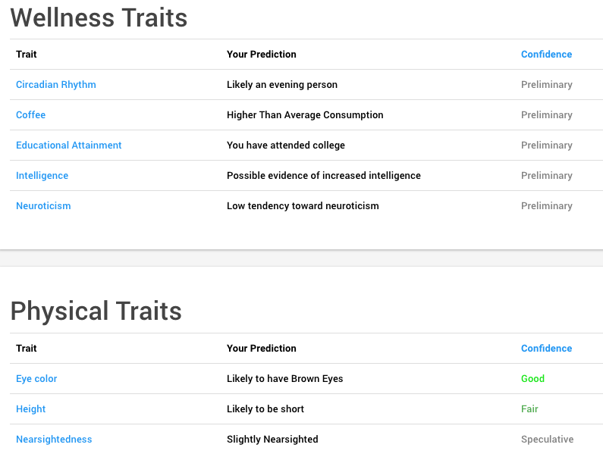The height and width of the screenshot is (457, 603).
Task: Select the 'Higher Than Average Consumption' prediction text
Action: (305, 115)
